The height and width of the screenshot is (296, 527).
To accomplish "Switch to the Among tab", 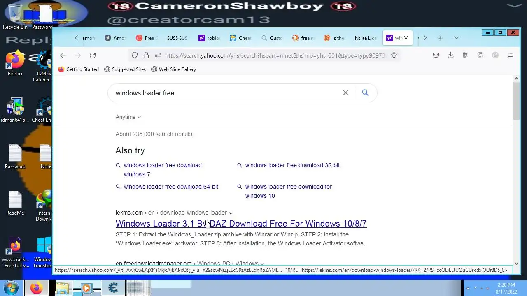I will 116,38.
